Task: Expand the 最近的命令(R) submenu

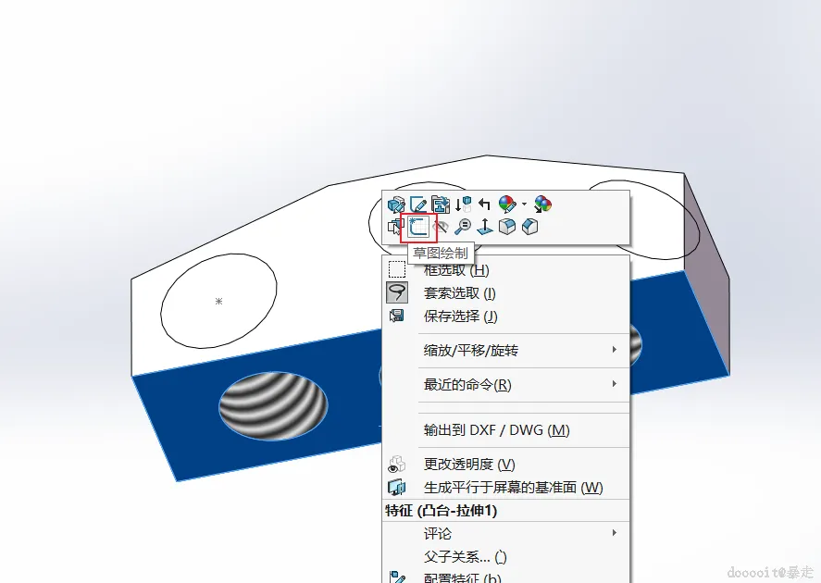Action: pyautogui.click(x=505, y=385)
